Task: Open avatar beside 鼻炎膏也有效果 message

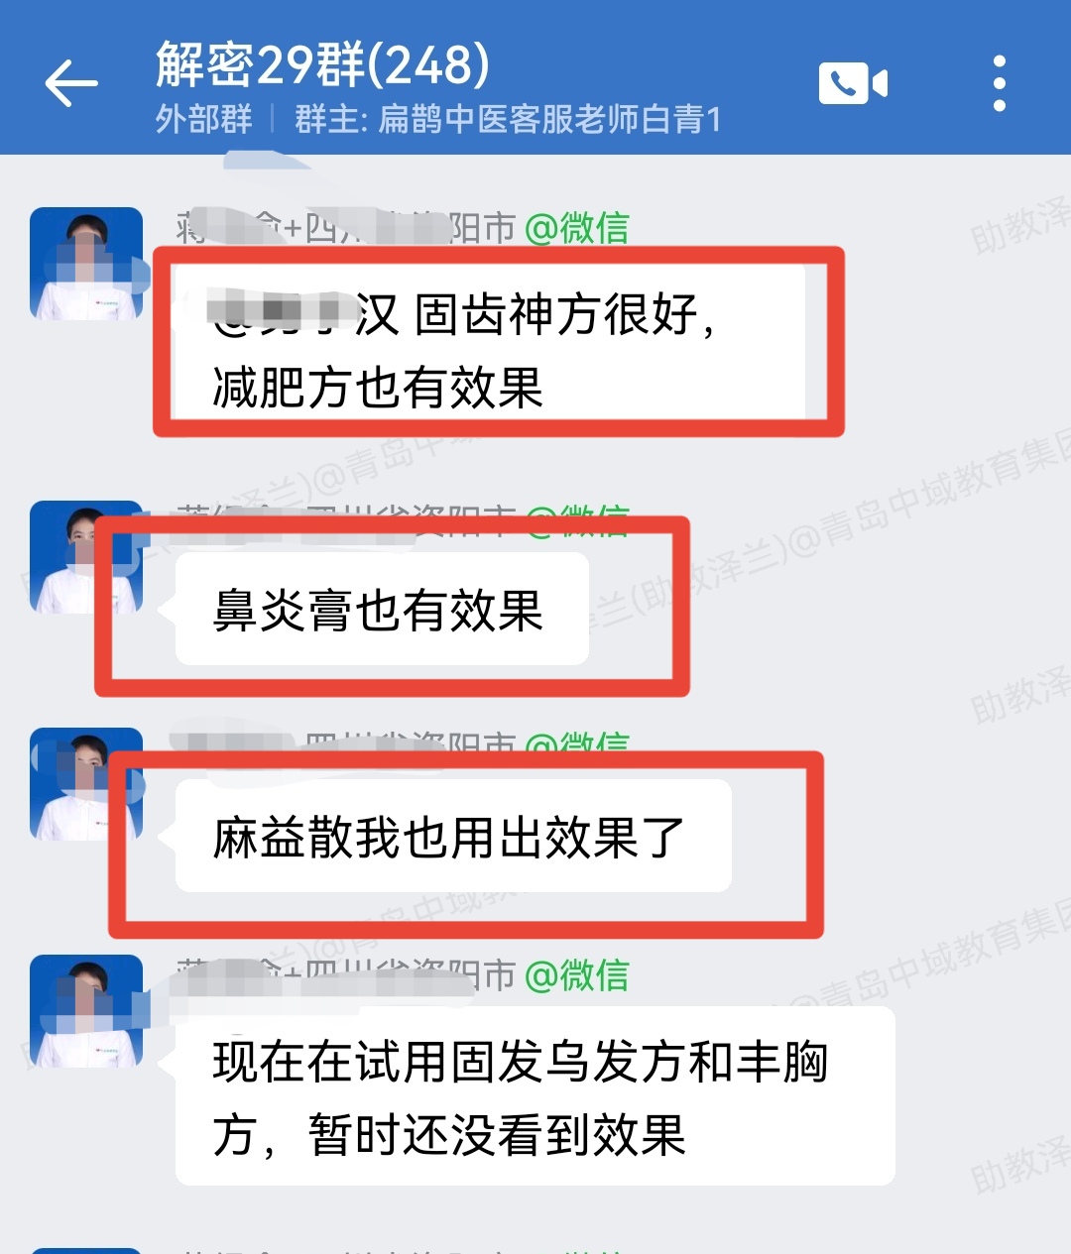Action: (86, 557)
